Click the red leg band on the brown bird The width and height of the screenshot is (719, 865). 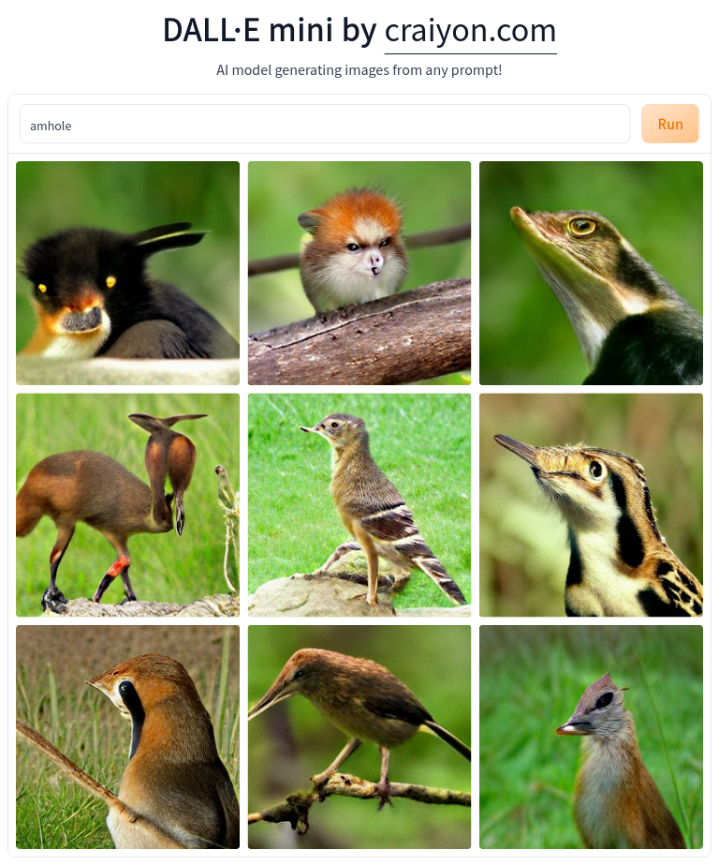pyautogui.click(x=116, y=567)
